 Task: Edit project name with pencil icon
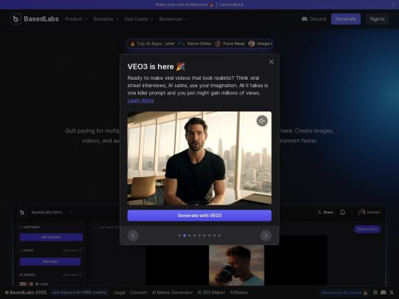(70, 213)
